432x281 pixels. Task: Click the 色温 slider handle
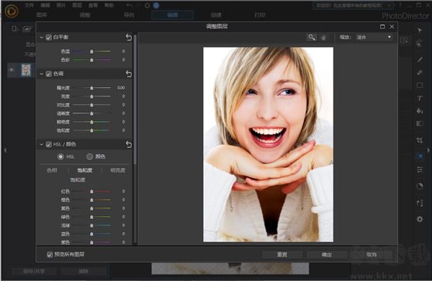click(x=91, y=51)
